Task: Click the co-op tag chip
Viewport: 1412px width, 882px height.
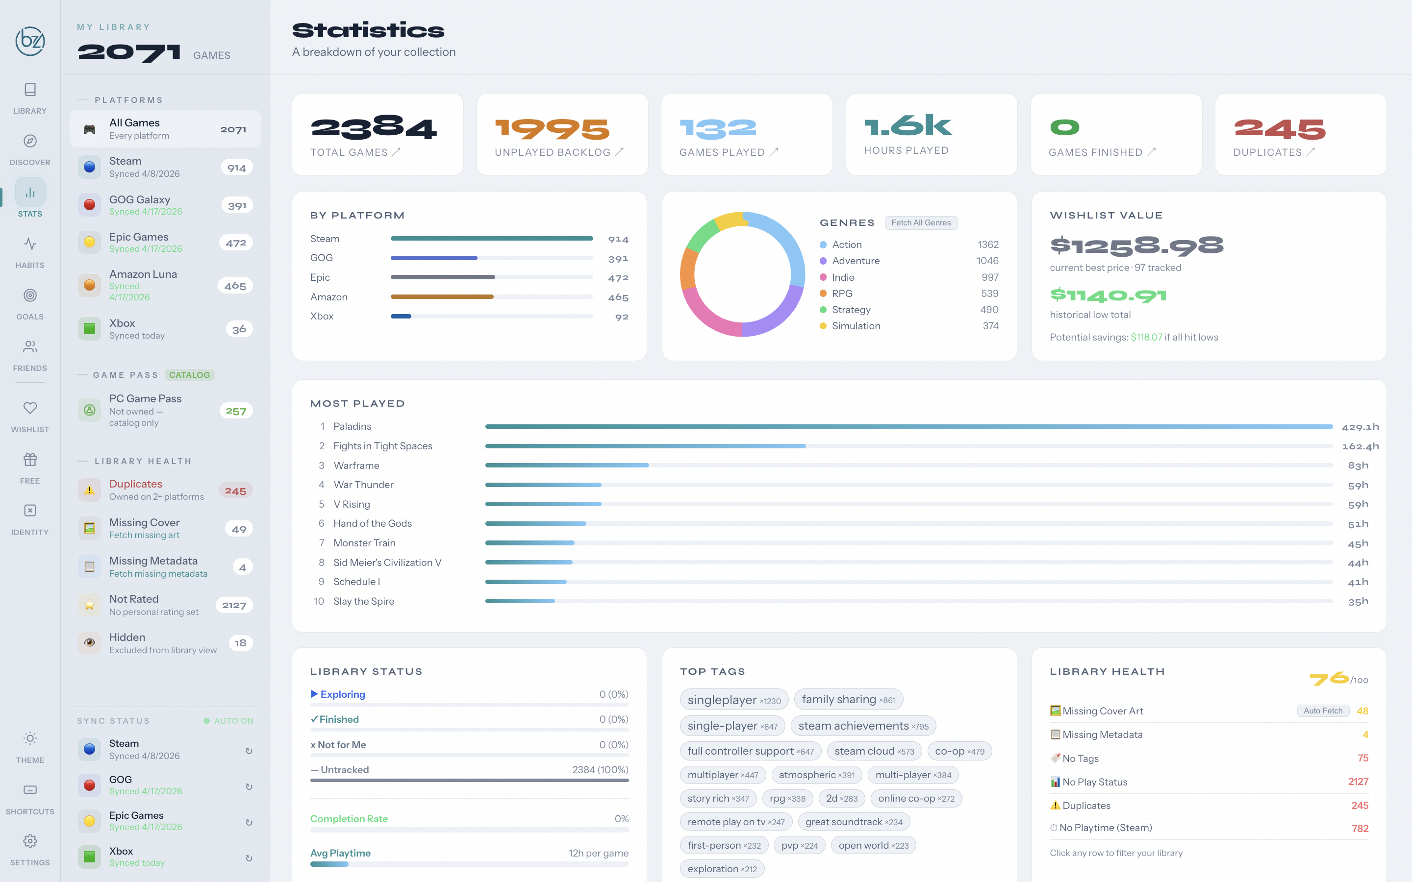Action: click(x=959, y=751)
